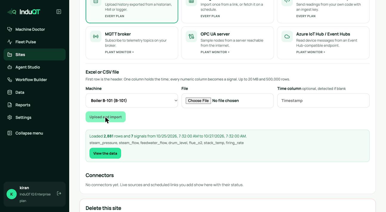Open Workflow Builder from the sidebar
This screenshot has width=386, height=212.
click(35, 80)
